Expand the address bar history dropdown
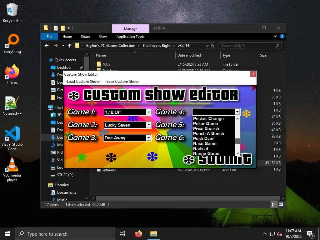Viewport: 320px width, 240px height. tap(207, 46)
